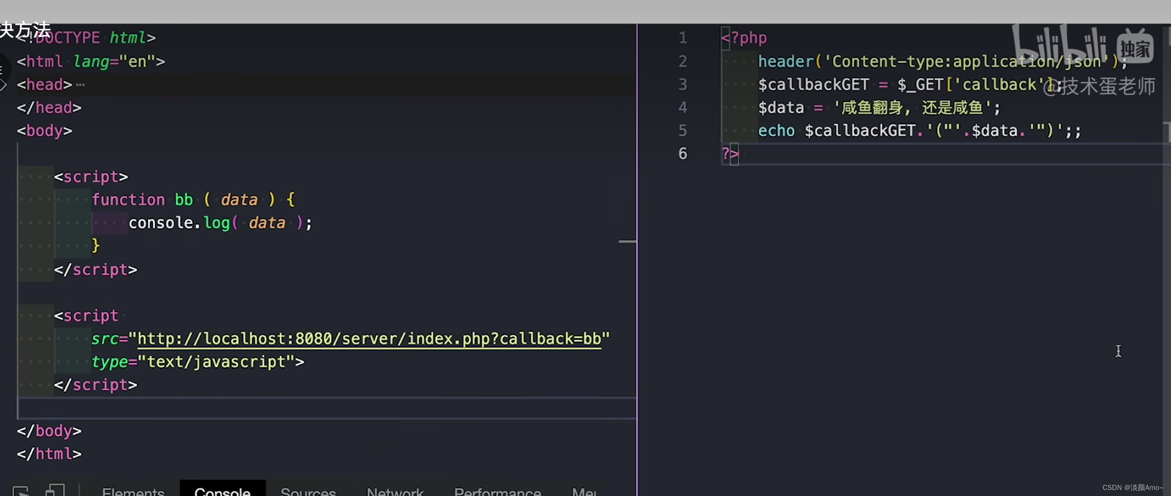Click the closing </body> tag

click(49, 431)
